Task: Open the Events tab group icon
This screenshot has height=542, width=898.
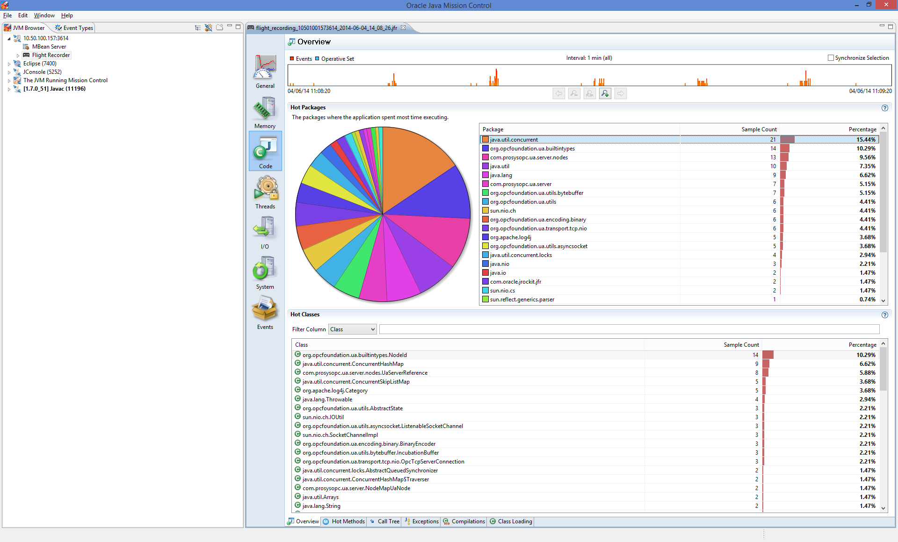Action: pyautogui.click(x=265, y=313)
